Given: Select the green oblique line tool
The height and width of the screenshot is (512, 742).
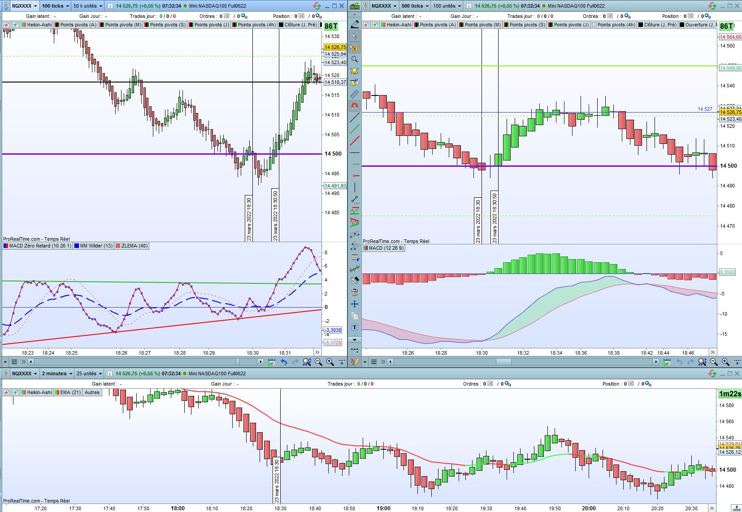Looking at the screenshot, I should click(355, 129).
